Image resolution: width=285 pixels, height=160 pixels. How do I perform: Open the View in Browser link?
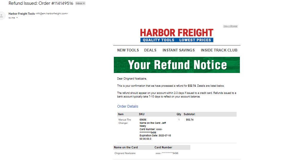coord(230,26)
